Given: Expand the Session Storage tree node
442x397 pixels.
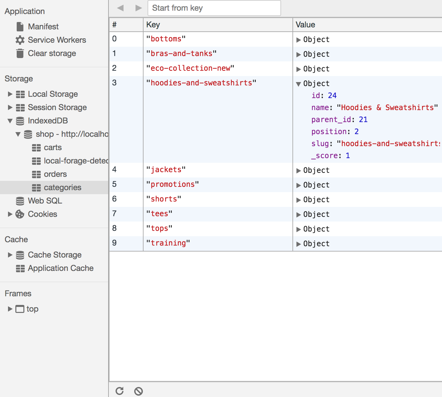Looking at the screenshot, I should 10,107.
